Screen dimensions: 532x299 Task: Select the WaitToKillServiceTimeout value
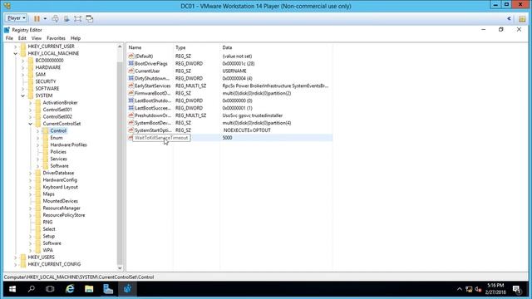click(161, 138)
